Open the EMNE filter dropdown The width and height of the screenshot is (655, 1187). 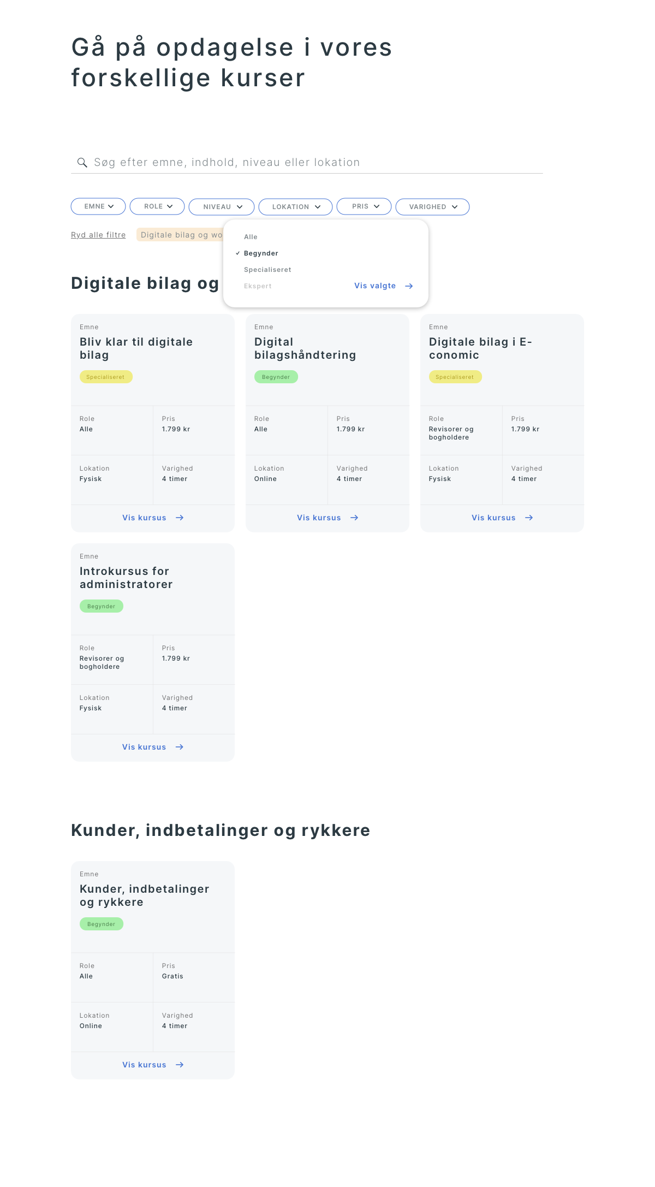pos(98,206)
